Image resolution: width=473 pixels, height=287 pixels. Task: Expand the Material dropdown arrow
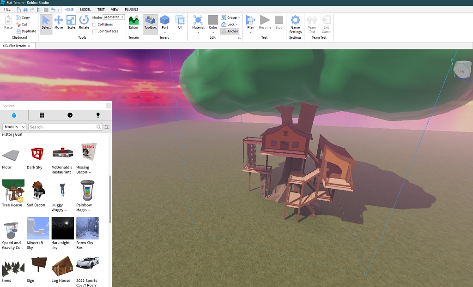tap(198, 32)
